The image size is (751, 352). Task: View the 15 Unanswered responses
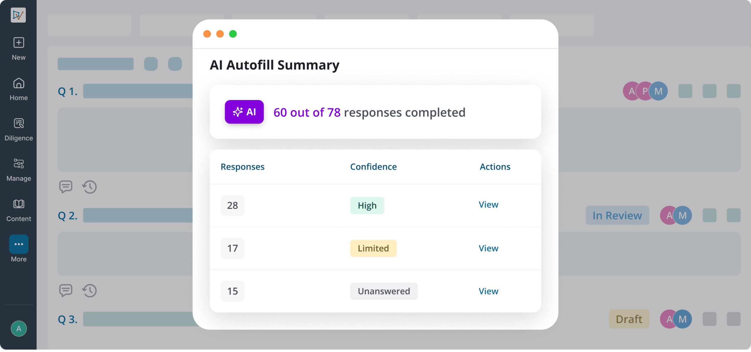point(488,291)
